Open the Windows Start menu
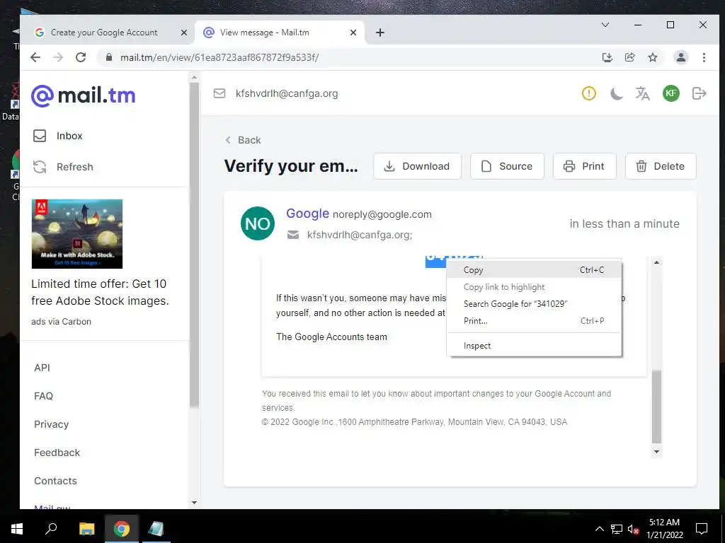 pyautogui.click(x=17, y=529)
